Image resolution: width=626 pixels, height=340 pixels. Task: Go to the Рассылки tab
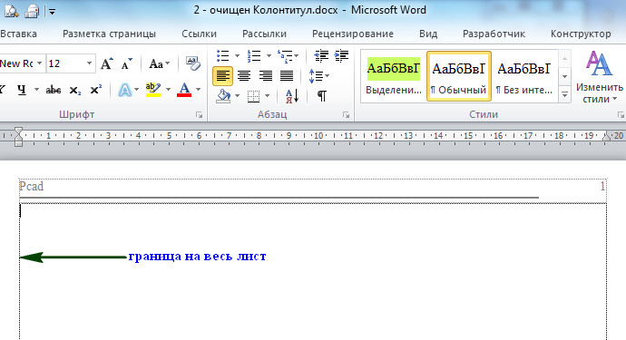pyautogui.click(x=264, y=34)
